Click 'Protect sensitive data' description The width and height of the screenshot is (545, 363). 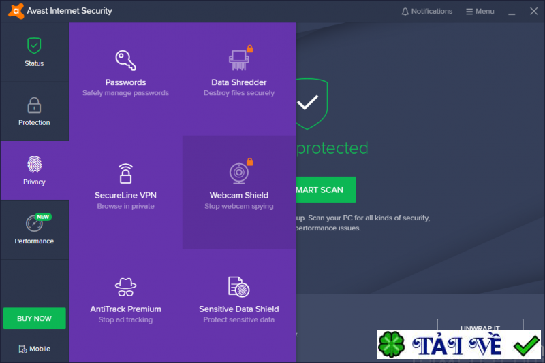[x=239, y=319]
